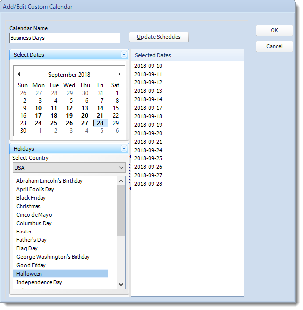
Task: Click the Select Dates panel header
Action: (x=69, y=55)
